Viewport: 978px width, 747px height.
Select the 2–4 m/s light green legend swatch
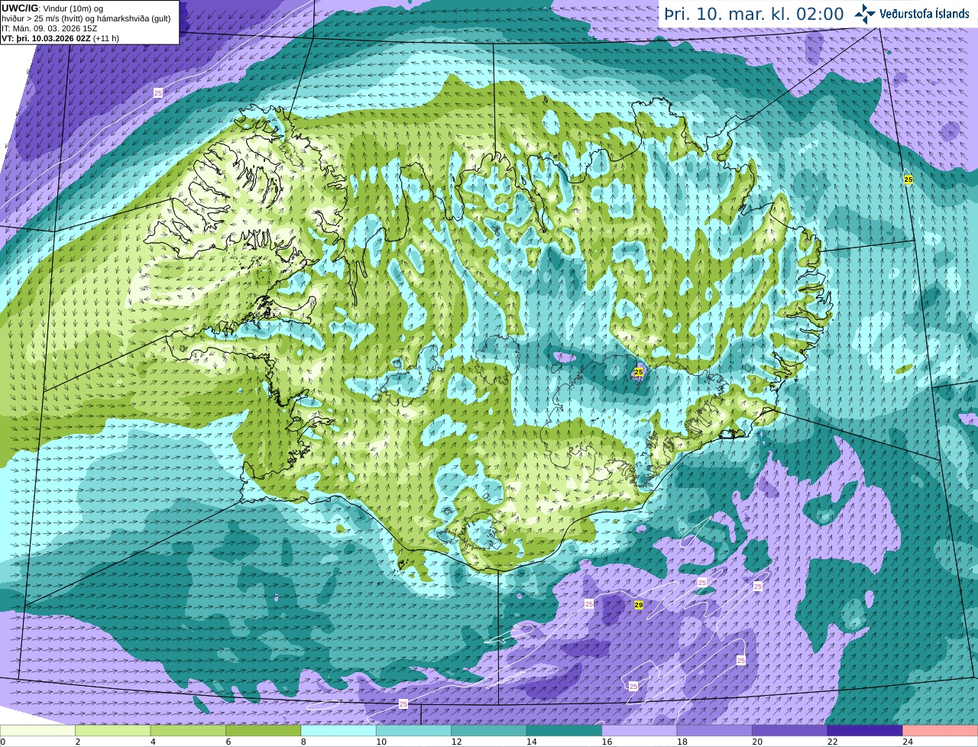coord(113,730)
